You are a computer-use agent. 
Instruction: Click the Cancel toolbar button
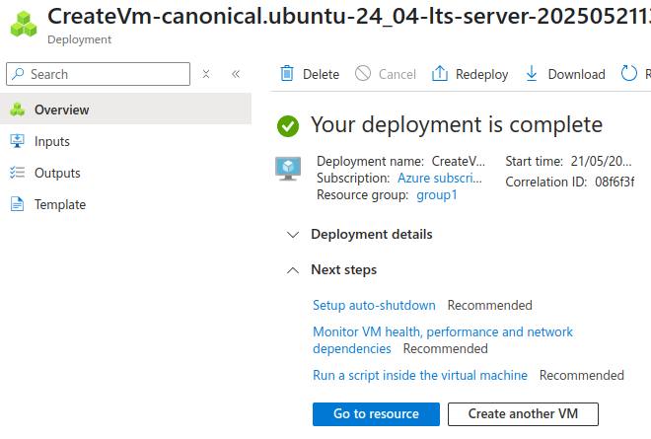[x=386, y=74]
